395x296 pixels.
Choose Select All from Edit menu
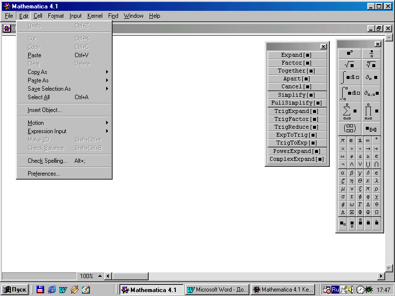[x=64, y=97]
